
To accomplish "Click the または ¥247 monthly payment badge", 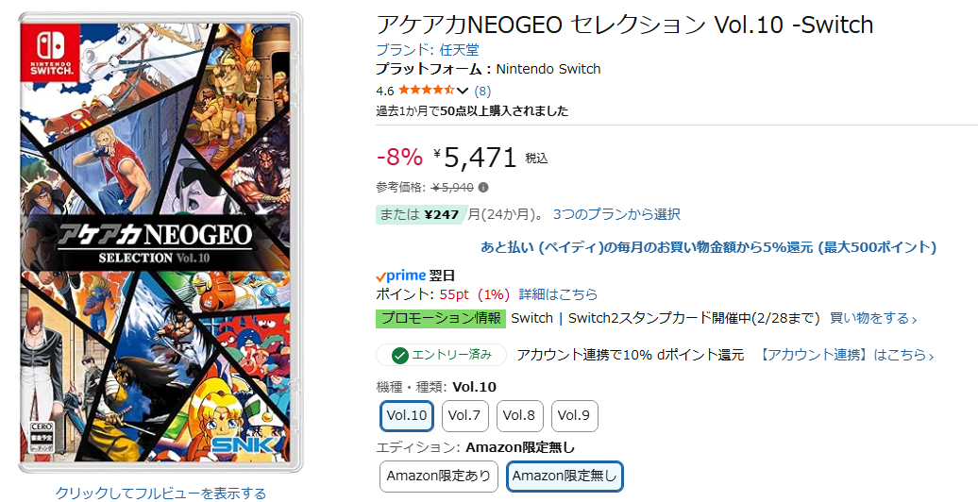I will pos(420,214).
